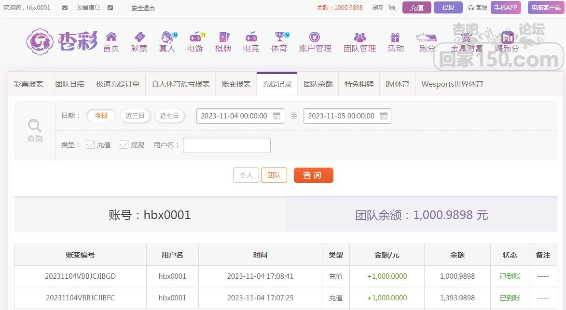Screen dimensions: 566x310
Task: Open the 棋牌 card games icon
Action: click(x=223, y=37)
